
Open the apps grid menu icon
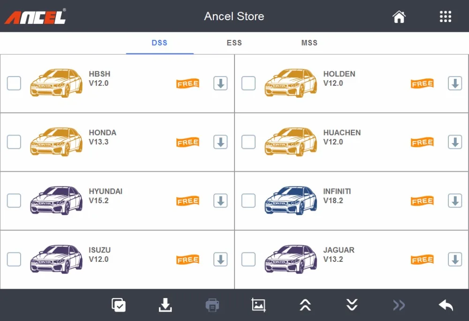coord(446,17)
